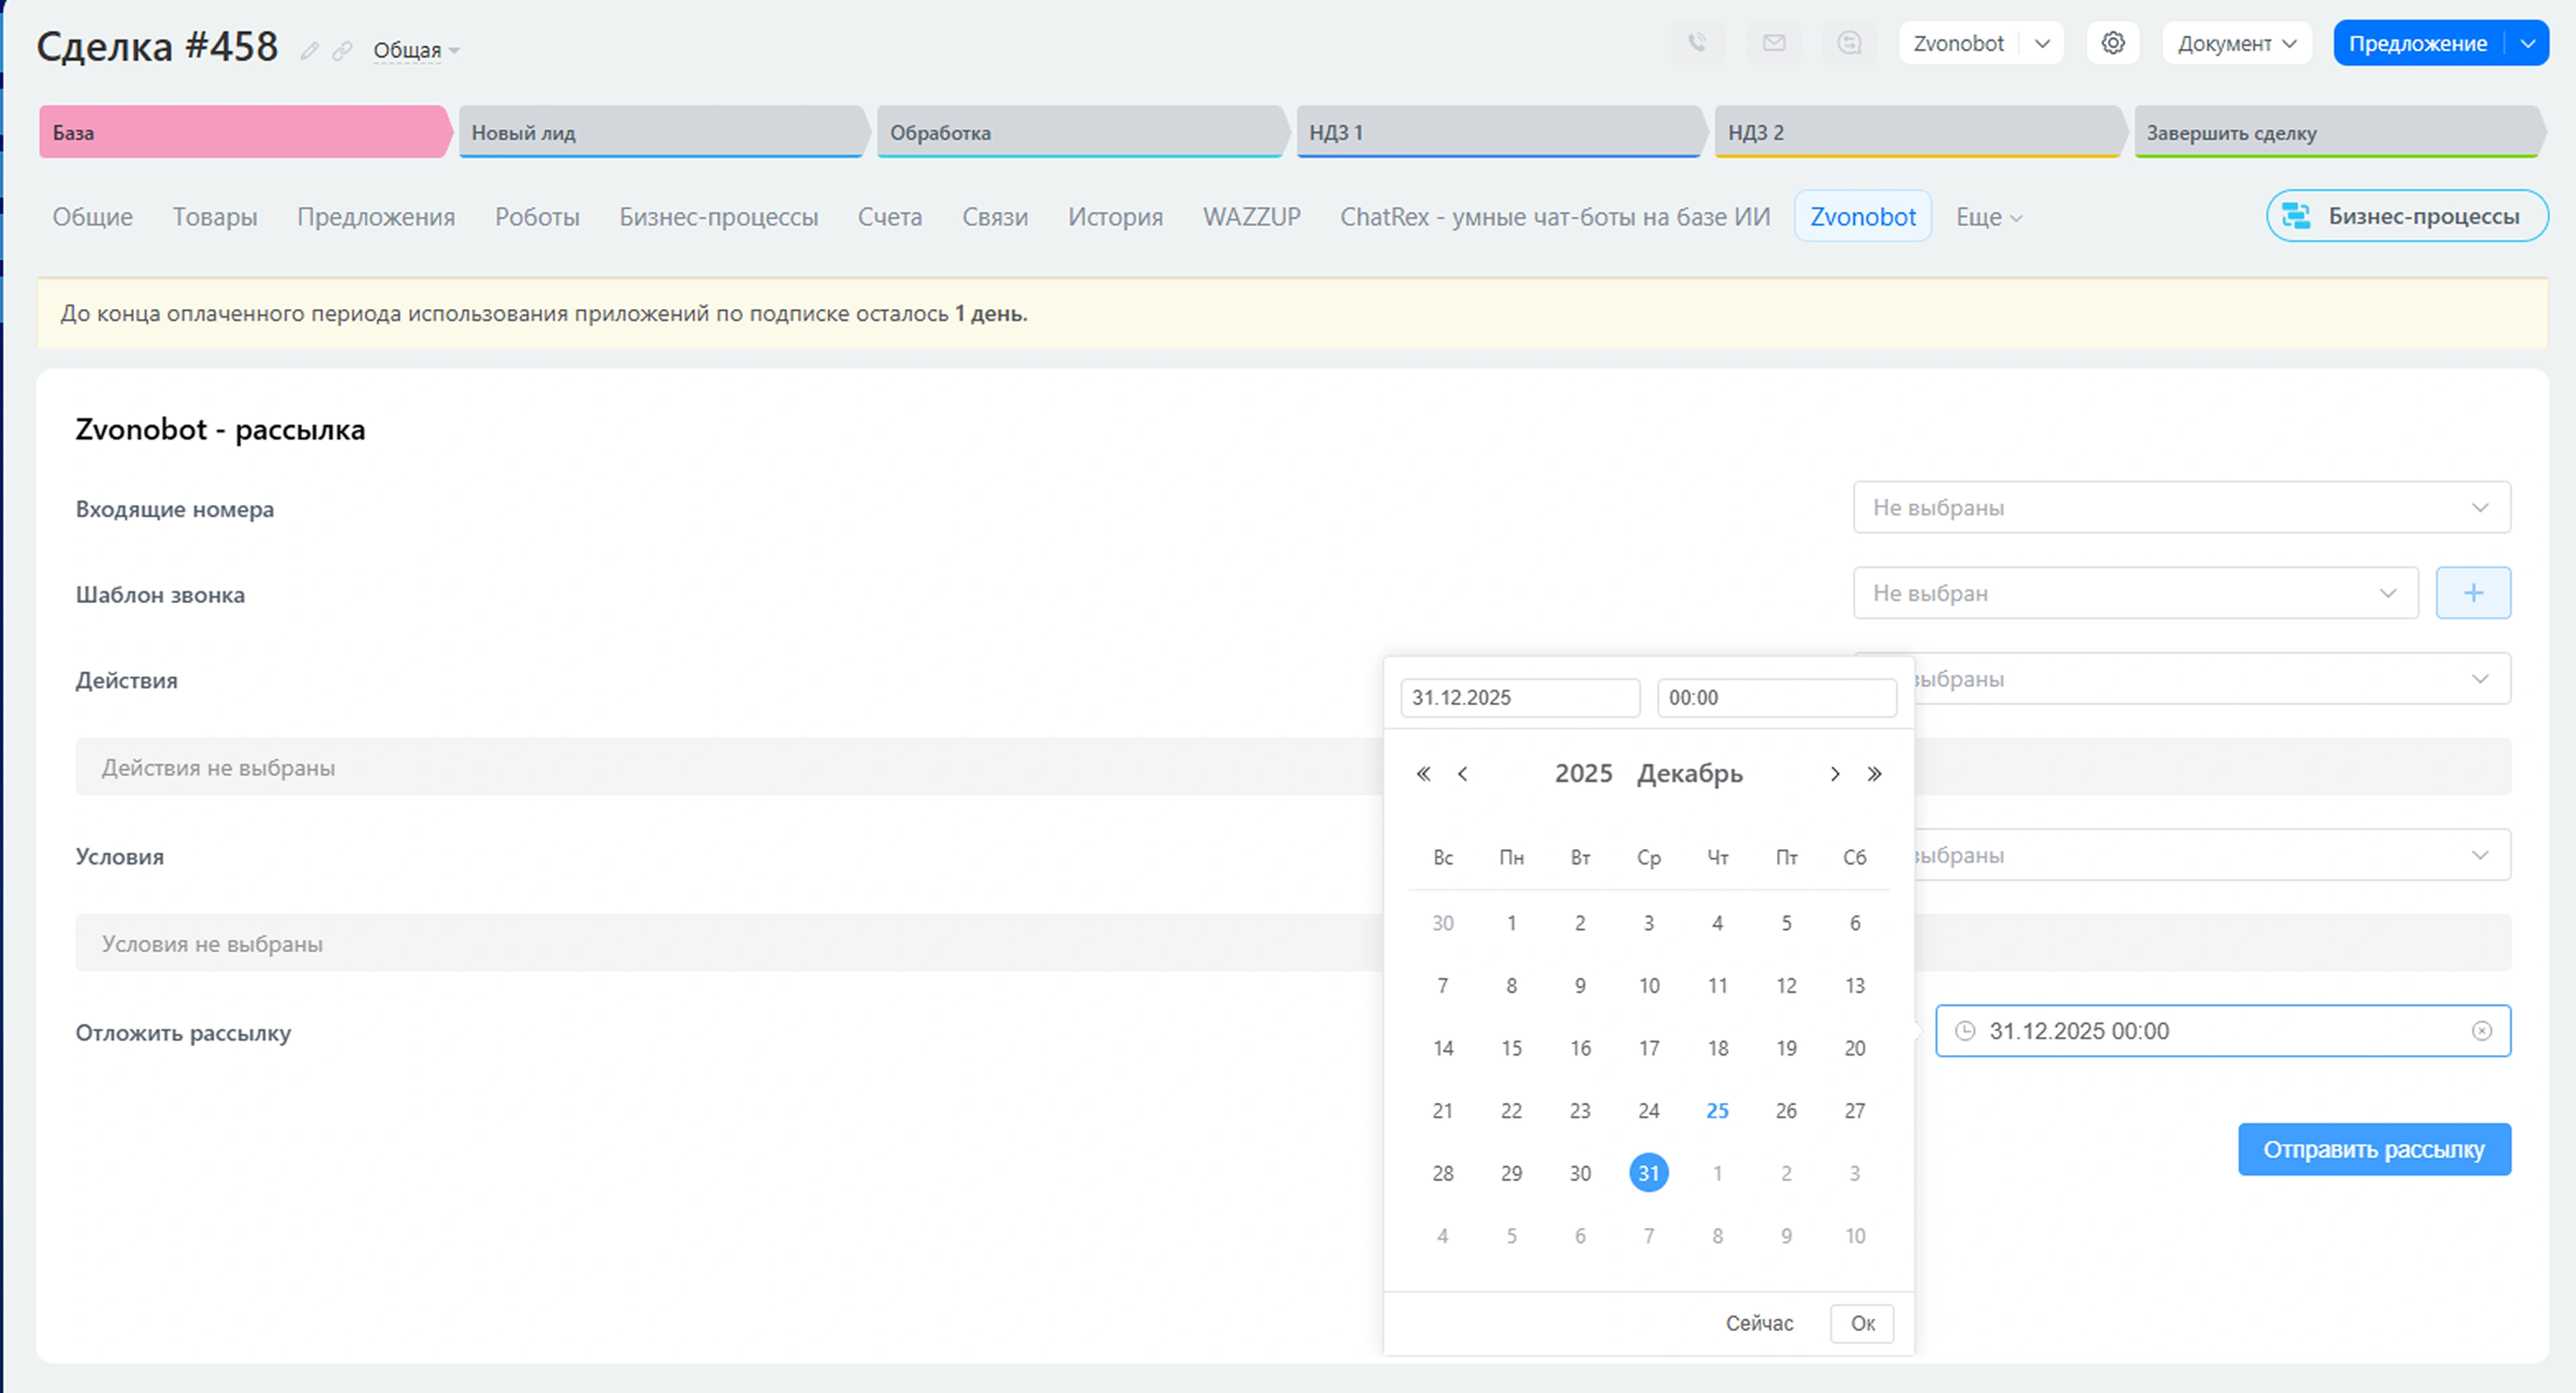Select December 31 in calendar

tap(1648, 1173)
